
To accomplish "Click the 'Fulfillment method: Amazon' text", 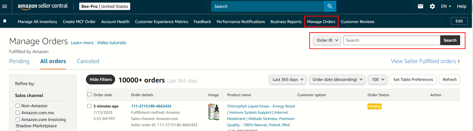I will pyautogui.click(x=155, y=112).
